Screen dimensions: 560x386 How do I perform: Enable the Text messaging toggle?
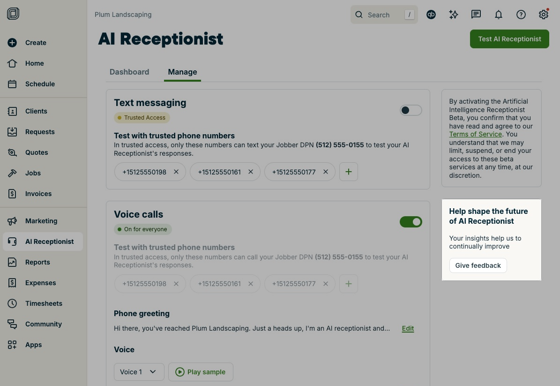[x=411, y=110]
